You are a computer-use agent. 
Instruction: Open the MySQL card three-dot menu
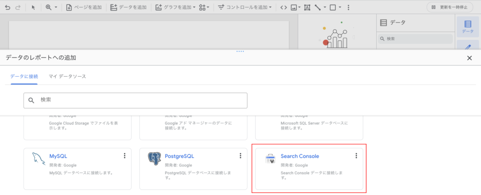124,156
